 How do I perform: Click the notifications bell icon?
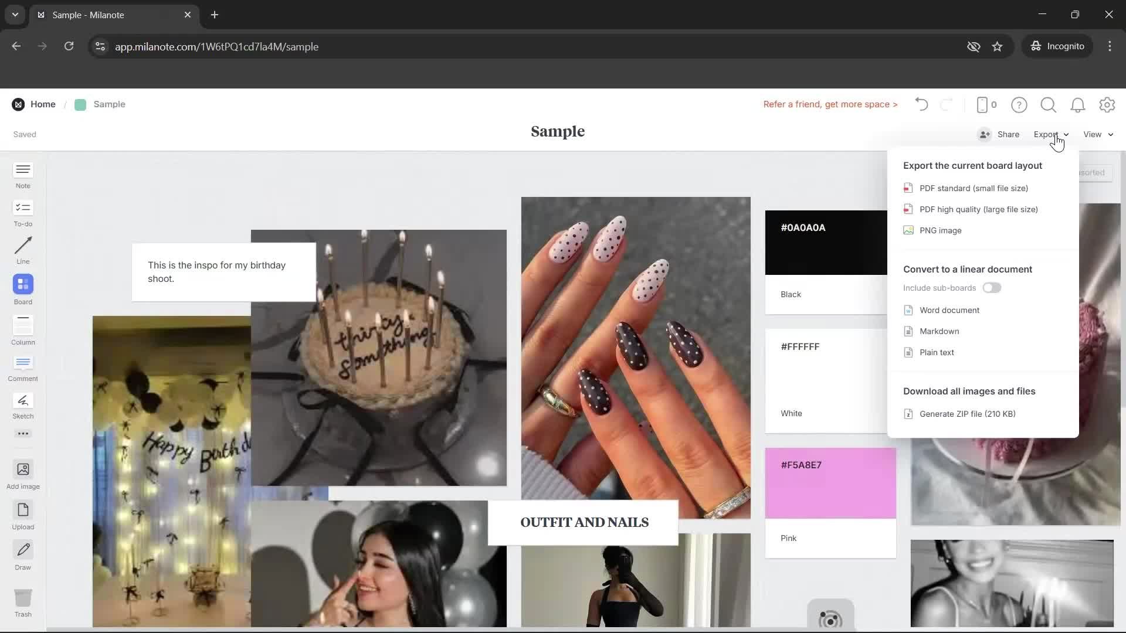click(1078, 105)
